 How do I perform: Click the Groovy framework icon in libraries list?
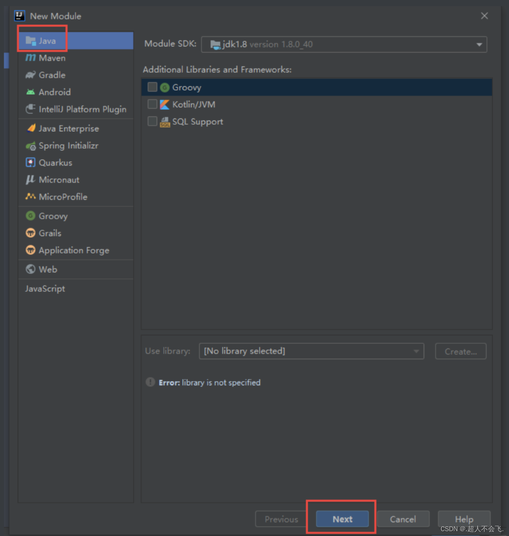[165, 88]
